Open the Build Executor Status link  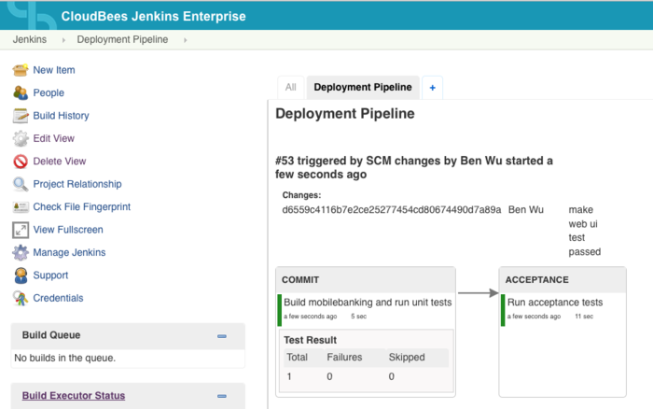tap(74, 396)
